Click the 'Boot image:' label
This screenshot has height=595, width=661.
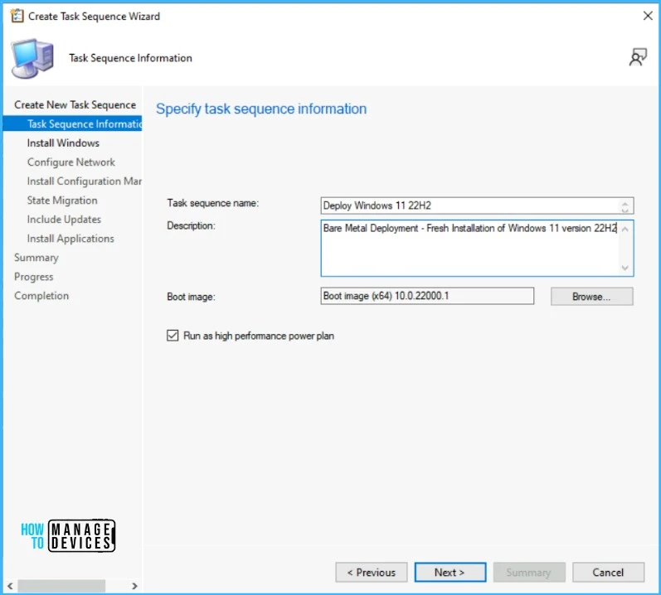coord(191,297)
